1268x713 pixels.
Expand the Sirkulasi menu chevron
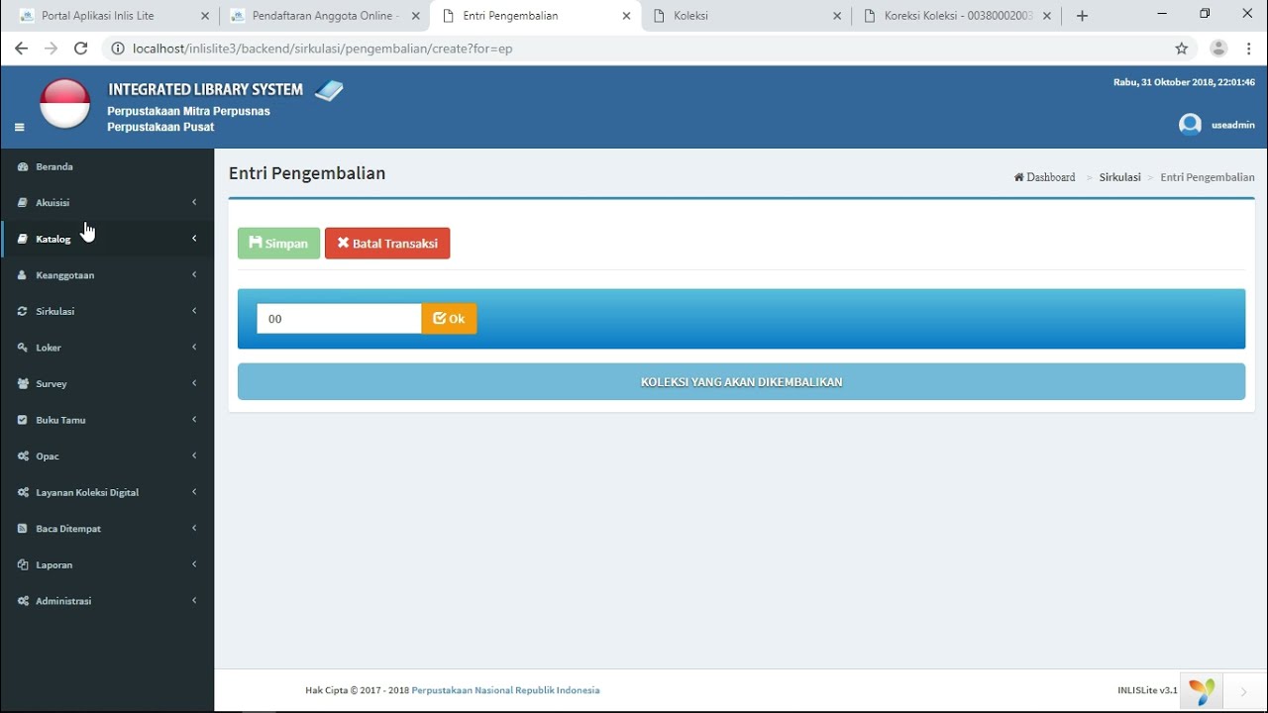tap(194, 311)
